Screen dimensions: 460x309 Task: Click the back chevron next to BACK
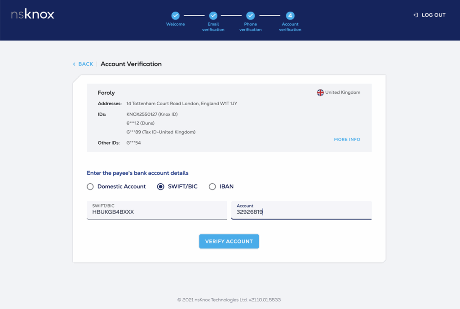pyautogui.click(x=75, y=64)
